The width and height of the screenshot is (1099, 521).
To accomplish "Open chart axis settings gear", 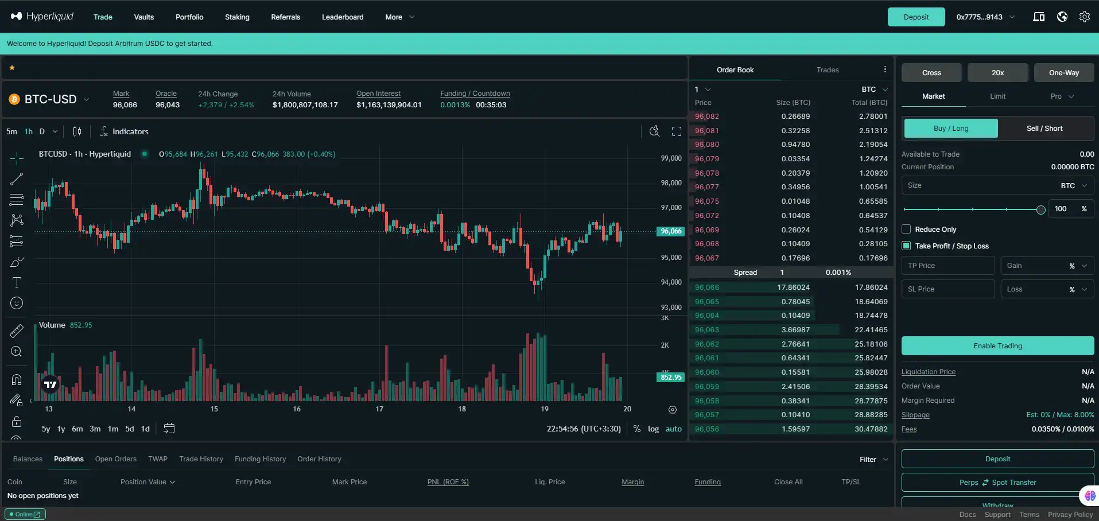I will tap(673, 410).
